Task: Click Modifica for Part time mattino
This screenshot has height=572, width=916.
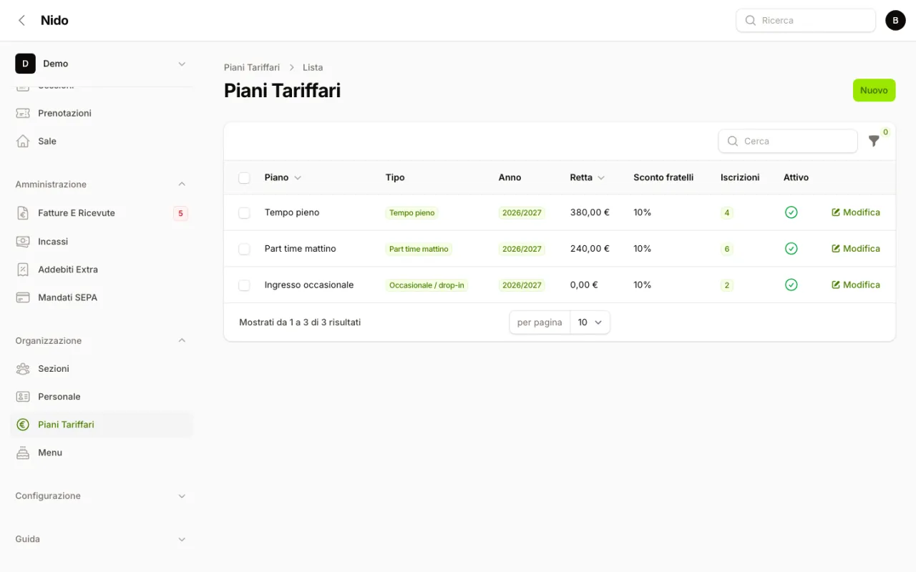Action: point(856,248)
